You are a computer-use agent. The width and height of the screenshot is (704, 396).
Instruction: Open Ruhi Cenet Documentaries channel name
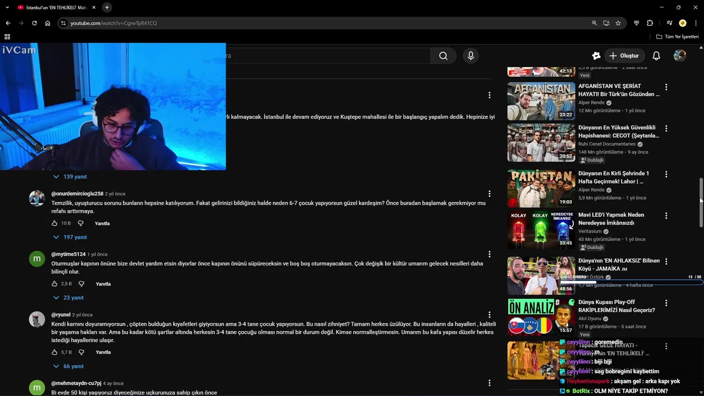pyautogui.click(x=607, y=144)
